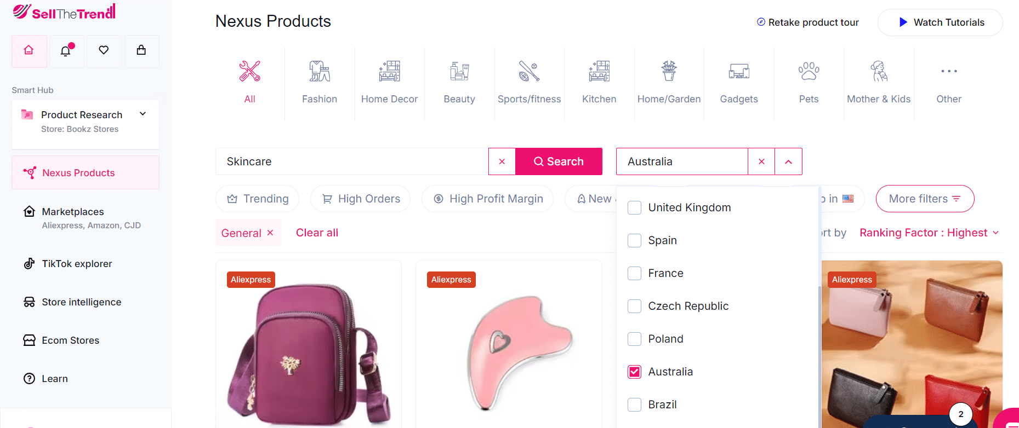Switch to the Fashion category tab

click(x=320, y=82)
